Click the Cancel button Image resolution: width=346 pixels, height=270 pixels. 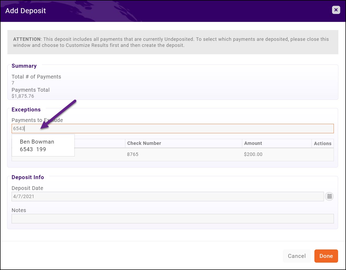tap(297, 256)
